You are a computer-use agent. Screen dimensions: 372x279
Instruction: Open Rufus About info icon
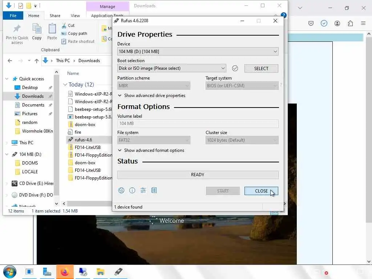[132, 190]
